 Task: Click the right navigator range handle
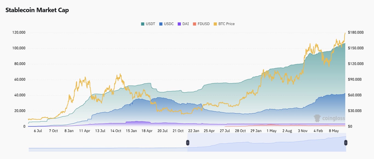pos(346,142)
